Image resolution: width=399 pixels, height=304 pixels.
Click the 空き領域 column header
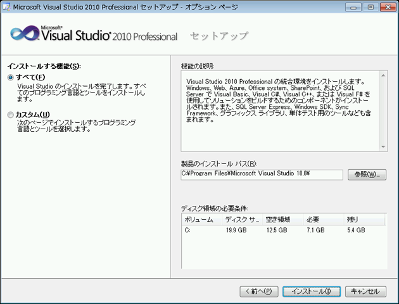click(282, 219)
